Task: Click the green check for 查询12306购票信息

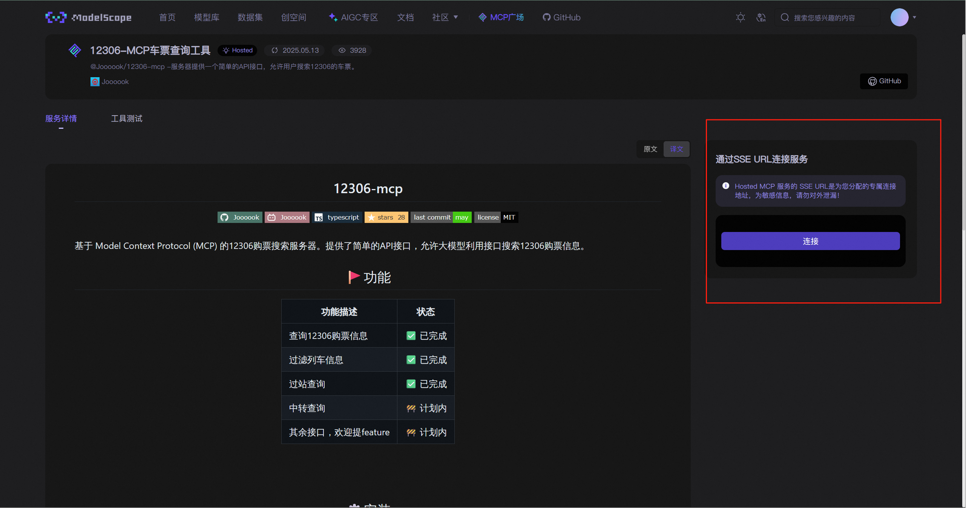Action: pos(411,336)
